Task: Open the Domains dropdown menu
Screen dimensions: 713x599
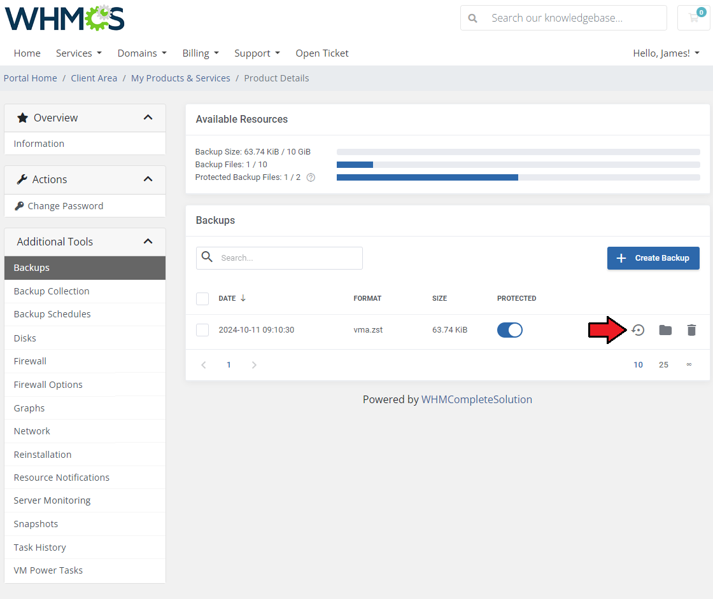Action: [x=142, y=53]
